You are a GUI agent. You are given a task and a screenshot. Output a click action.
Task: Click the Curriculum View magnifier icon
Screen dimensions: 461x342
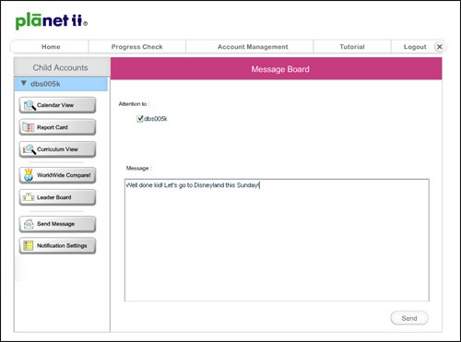pyautogui.click(x=30, y=149)
